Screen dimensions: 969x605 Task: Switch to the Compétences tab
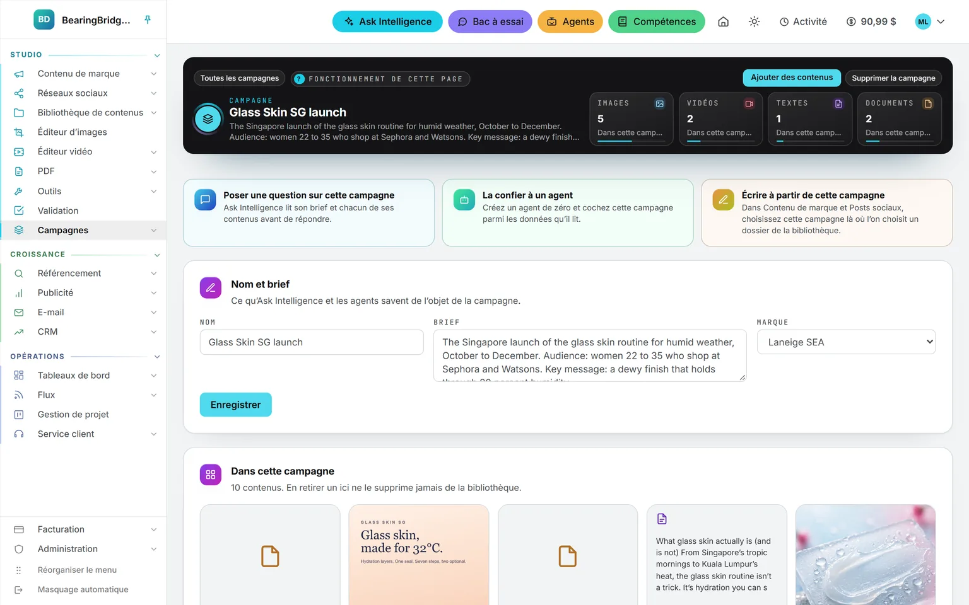coord(657,21)
